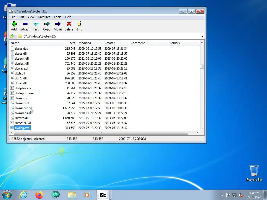The image size is (267, 200).
Task: Select the dwmredir.dll file
Action: (23, 113)
